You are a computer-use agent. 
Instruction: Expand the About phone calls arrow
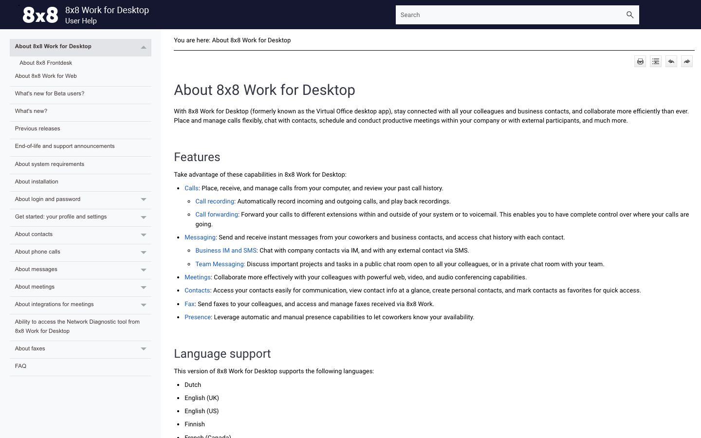point(144,252)
